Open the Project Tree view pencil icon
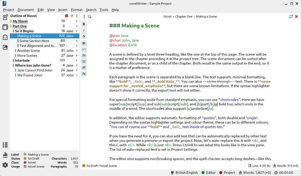301x176 pixels. point(5,17)
